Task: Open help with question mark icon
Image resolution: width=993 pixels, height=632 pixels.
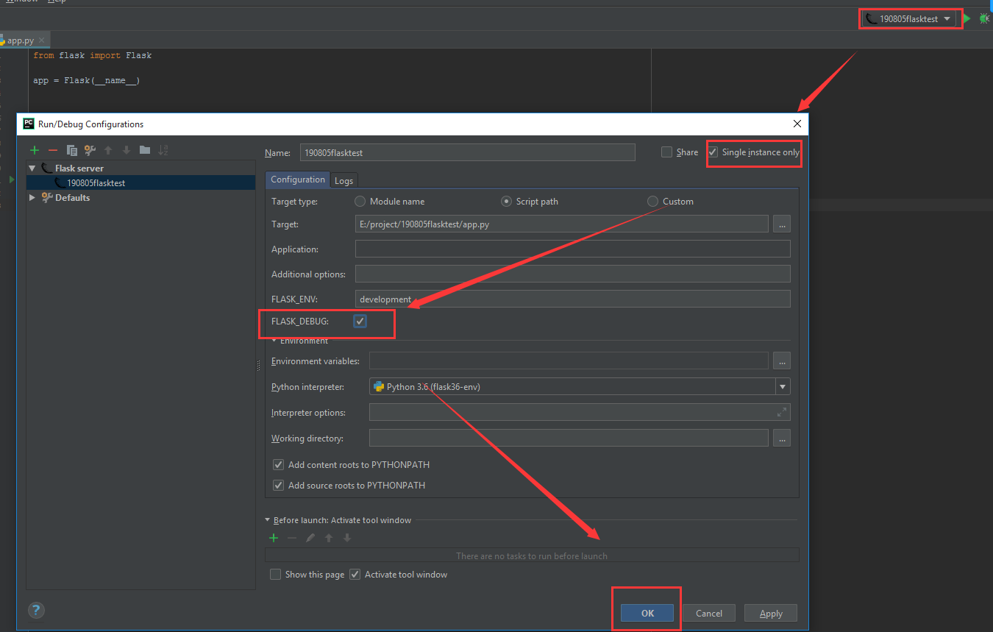Action: tap(36, 610)
